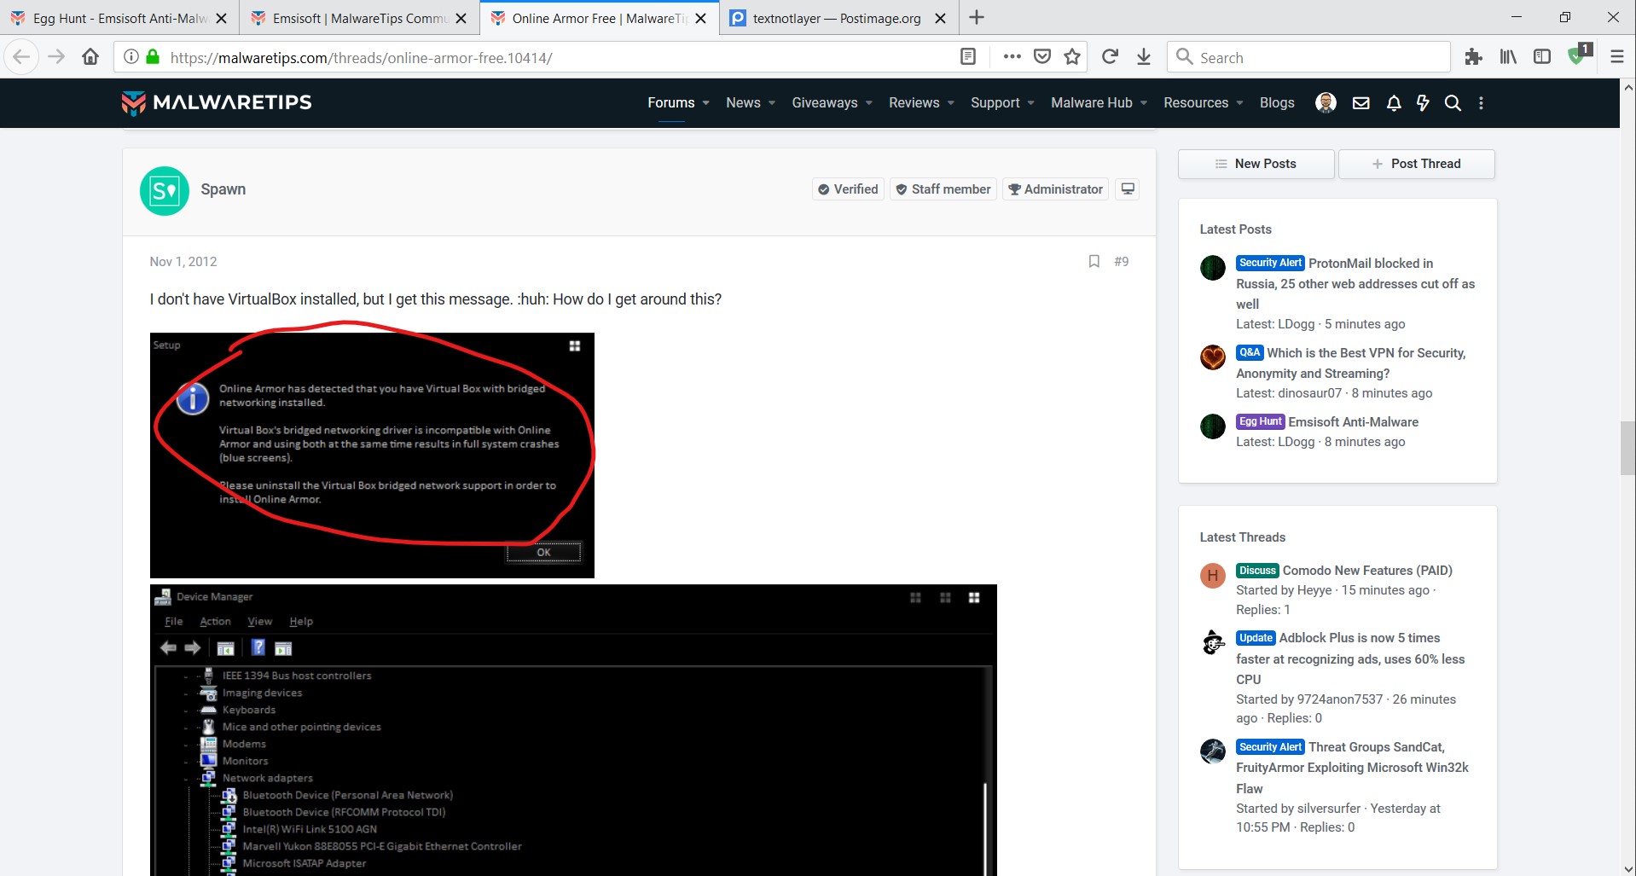This screenshot has height=876, width=1636.
Task: Click the Security Alert tag on ProtonMail post
Action: coord(1270,263)
